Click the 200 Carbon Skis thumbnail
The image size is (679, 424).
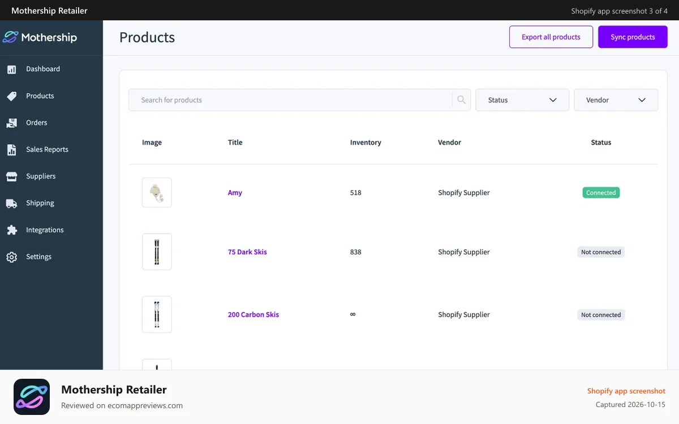click(x=157, y=315)
